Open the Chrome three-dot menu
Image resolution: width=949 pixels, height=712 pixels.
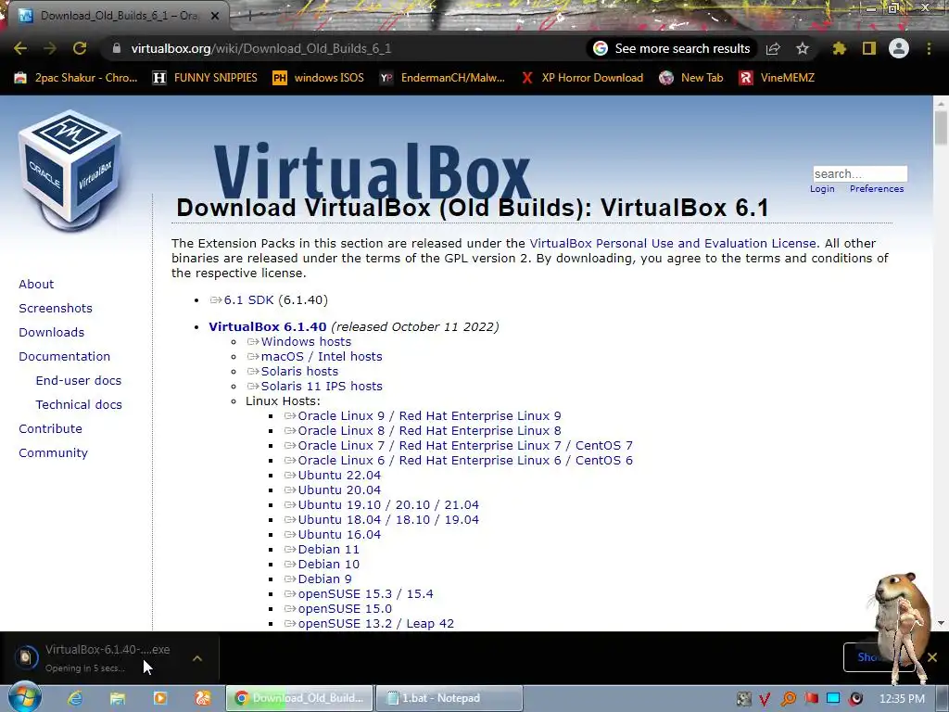(929, 48)
